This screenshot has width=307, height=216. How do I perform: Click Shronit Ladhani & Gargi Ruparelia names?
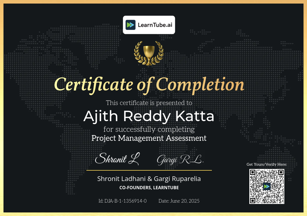point(149,179)
